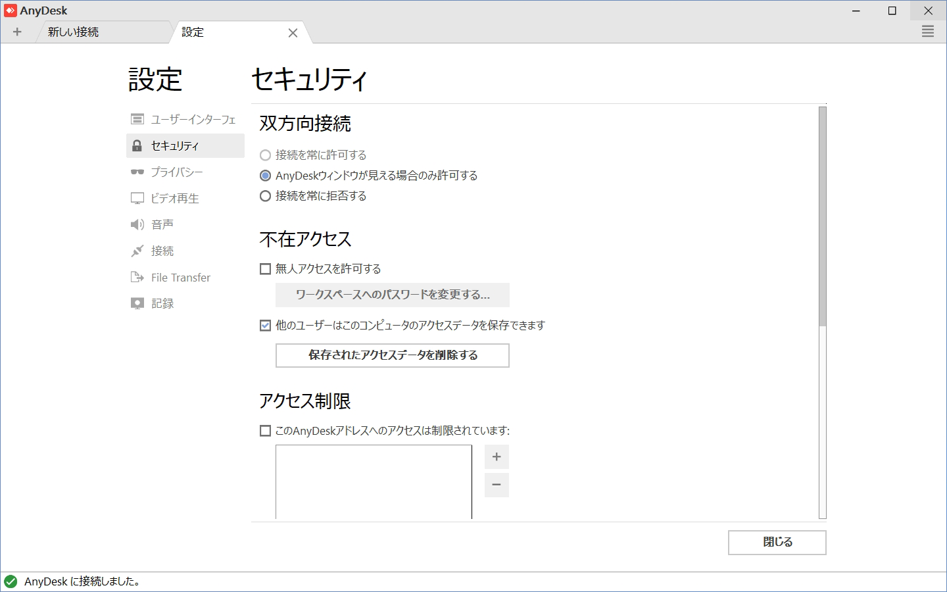Open the 音声 audio settings section
Screen dimensions: 947x592
click(161, 224)
